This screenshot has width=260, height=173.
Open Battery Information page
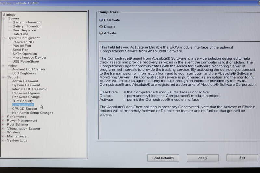point(27,26)
